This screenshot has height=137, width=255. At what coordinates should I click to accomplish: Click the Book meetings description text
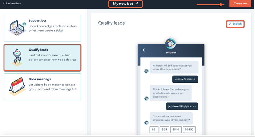click(x=53, y=87)
